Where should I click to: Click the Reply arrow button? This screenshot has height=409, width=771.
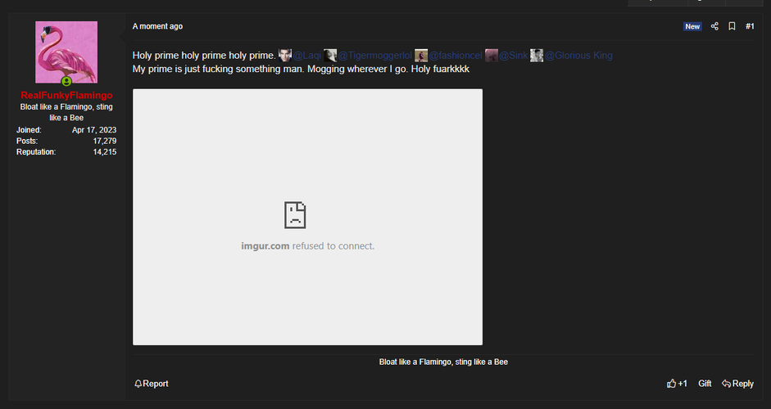click(737, 384)
